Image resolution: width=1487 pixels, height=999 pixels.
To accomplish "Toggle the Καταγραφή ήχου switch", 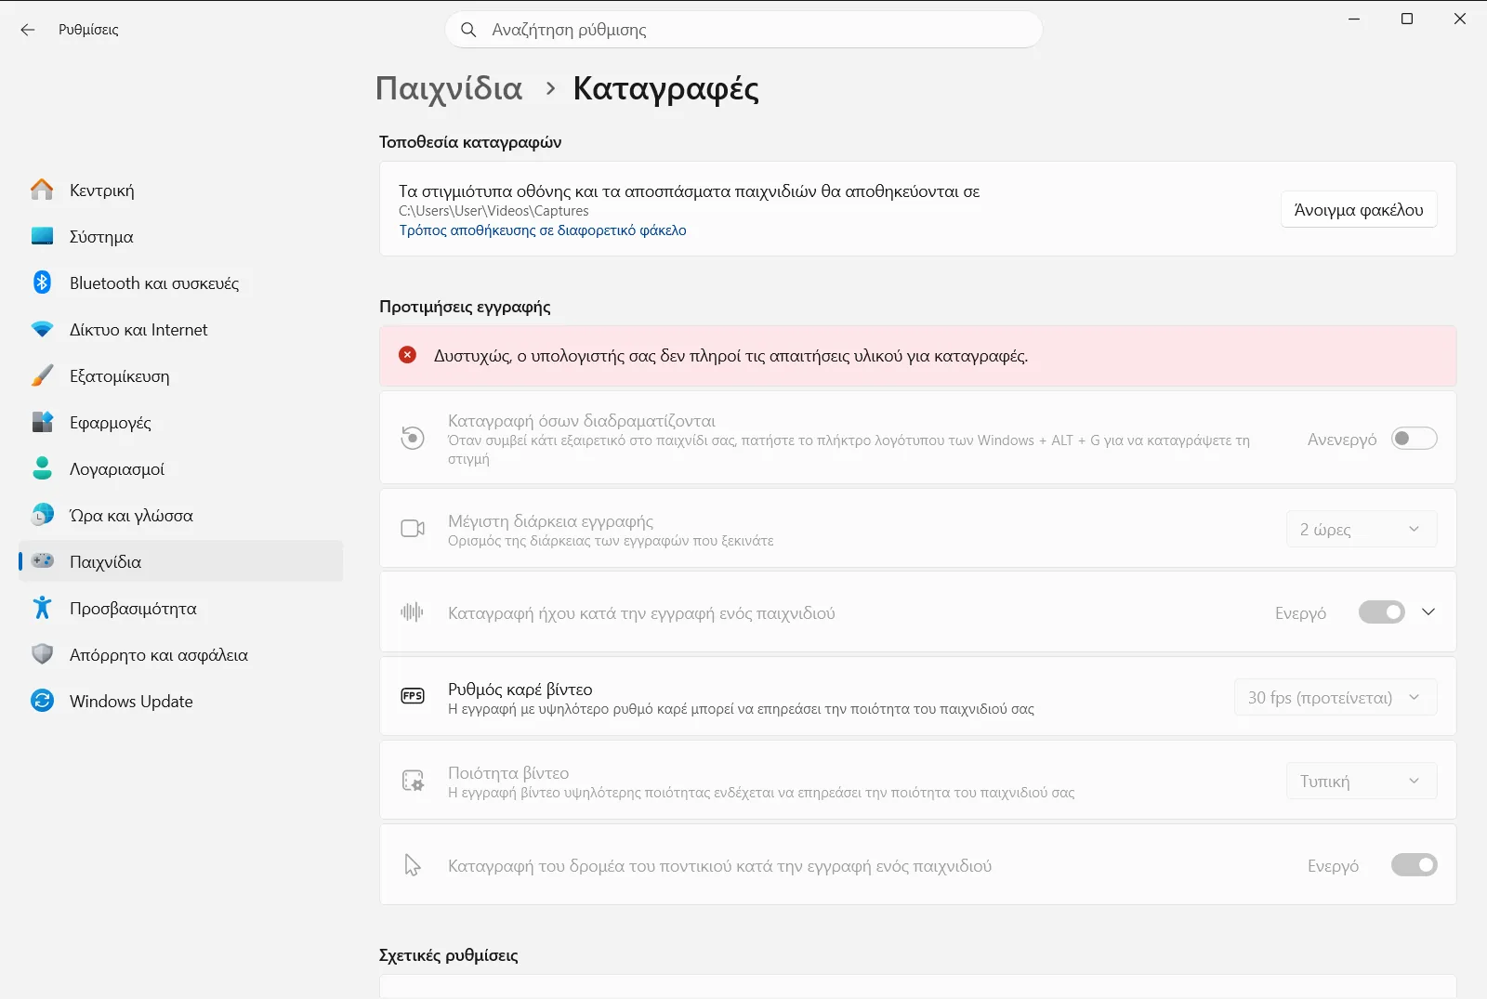I will coord(1381,612).
